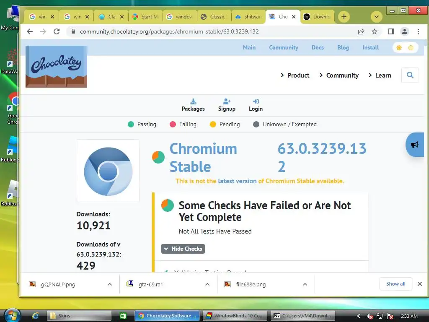
Task: Click the 10,921 downloads count
Action: 93,226
